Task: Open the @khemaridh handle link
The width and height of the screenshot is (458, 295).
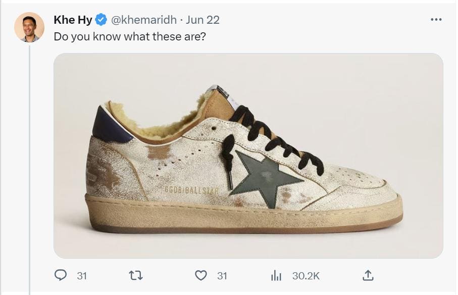Action: [143, 20]
